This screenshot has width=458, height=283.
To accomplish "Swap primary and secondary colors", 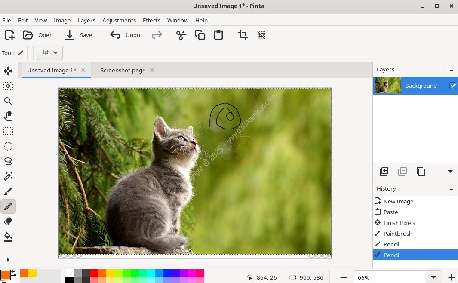I will click(x=13, y=272).
